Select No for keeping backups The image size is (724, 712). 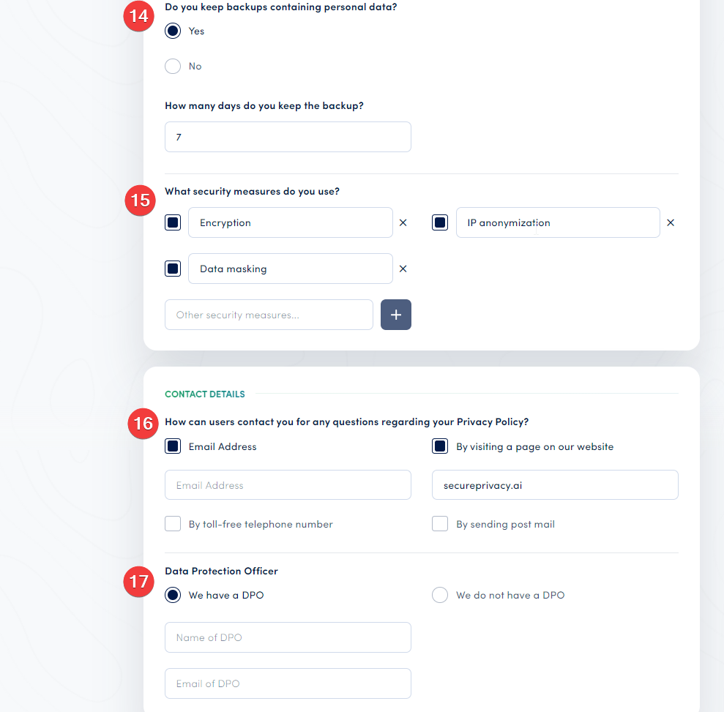pos(173,66)
